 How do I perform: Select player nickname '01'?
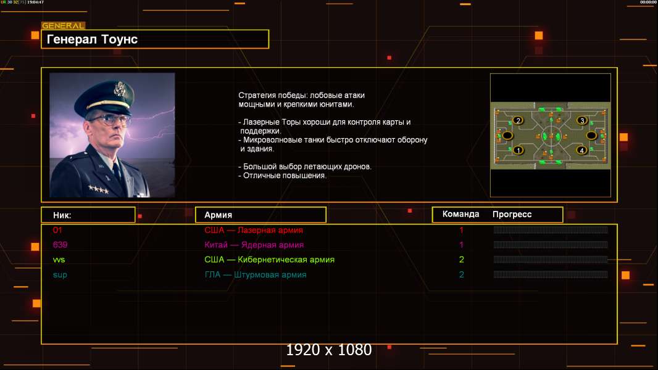click(x=57, y=230)
